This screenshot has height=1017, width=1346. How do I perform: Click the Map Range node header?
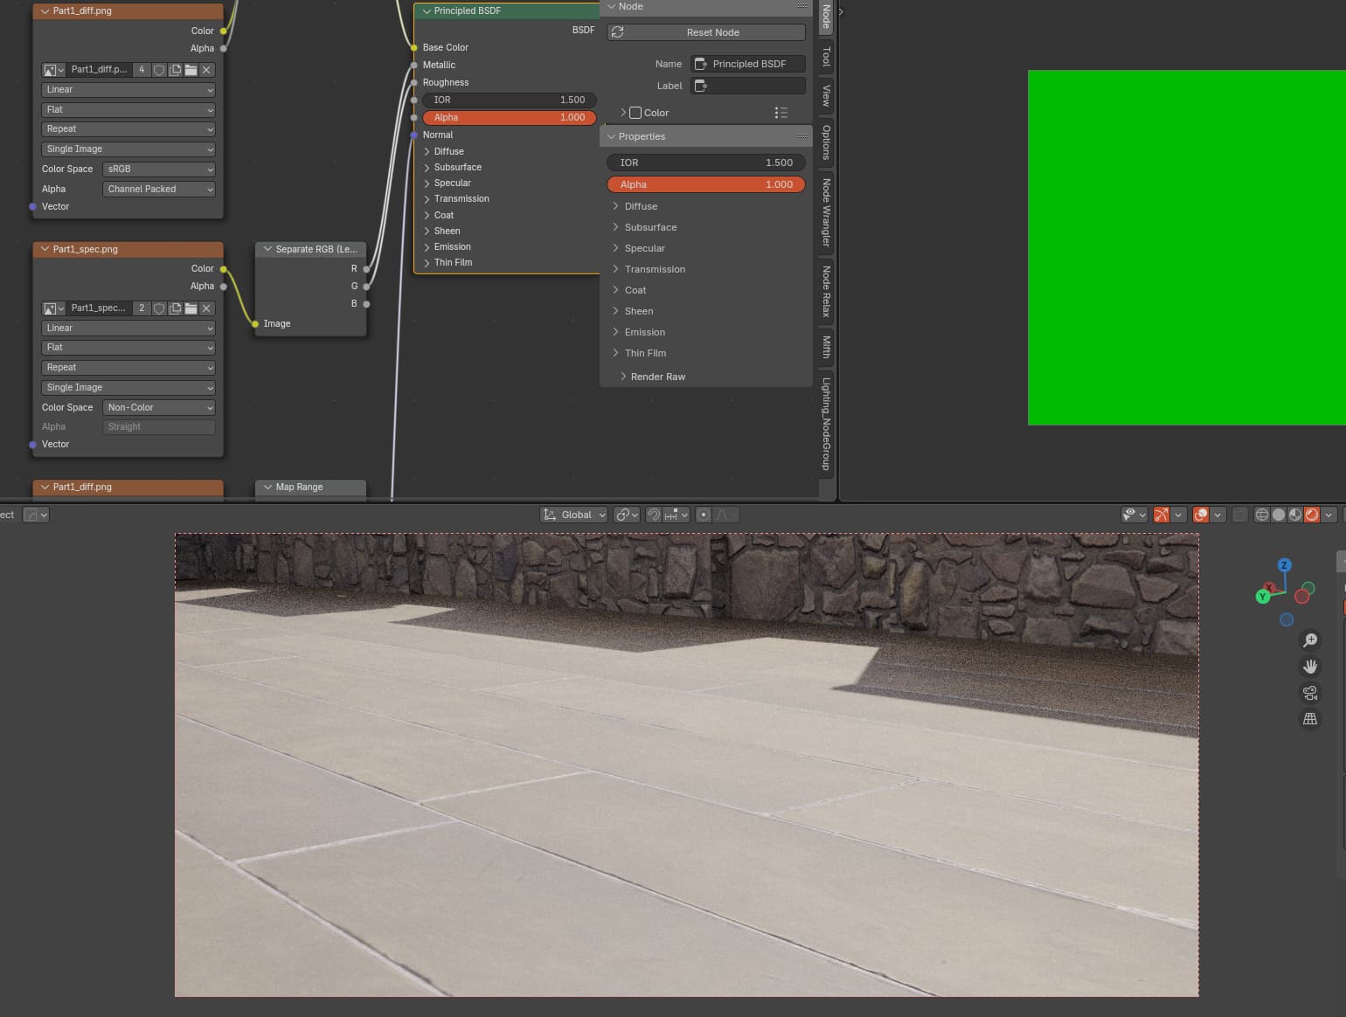click(310, 487)
